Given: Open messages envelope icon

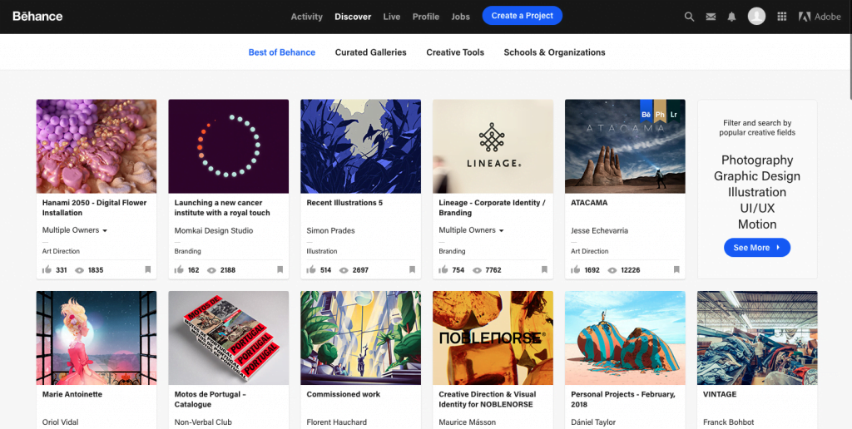Looking at the screenshot, I should tap(711, 17).
